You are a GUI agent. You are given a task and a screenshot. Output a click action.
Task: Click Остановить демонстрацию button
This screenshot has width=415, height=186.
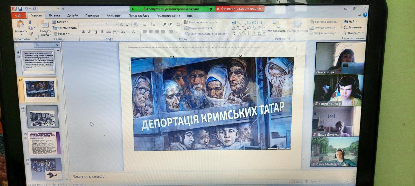pos(240,9)
